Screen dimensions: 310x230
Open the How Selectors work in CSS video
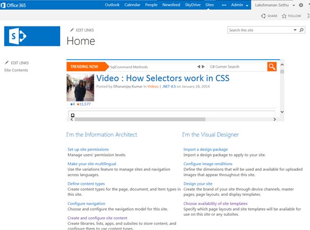[163, 78]
